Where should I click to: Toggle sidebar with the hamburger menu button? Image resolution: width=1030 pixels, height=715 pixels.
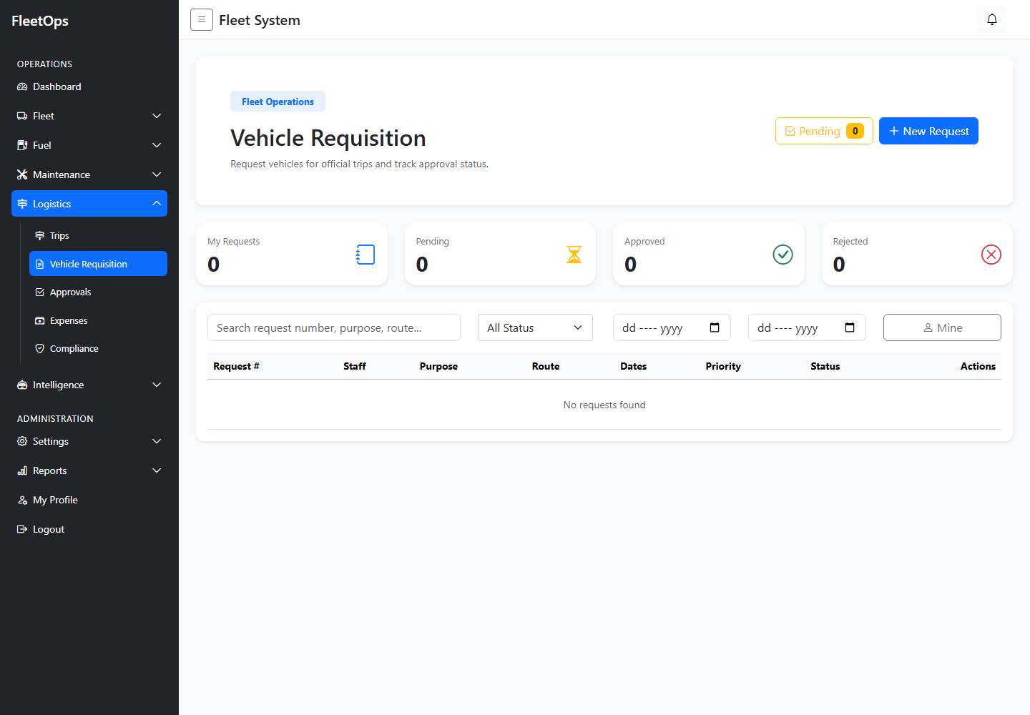(x=202, y=20)
